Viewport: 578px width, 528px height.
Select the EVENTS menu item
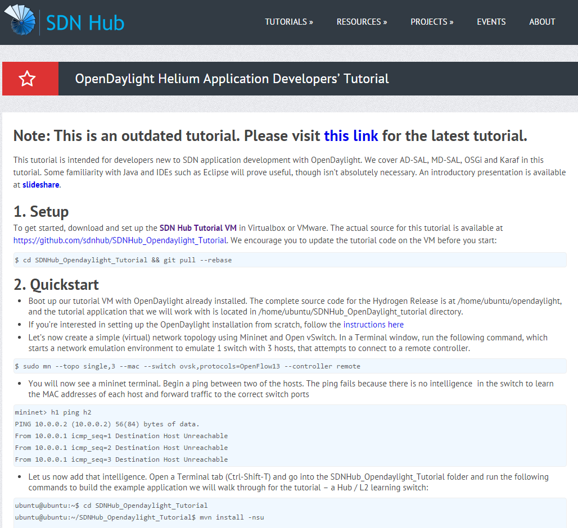pos(491,22)
